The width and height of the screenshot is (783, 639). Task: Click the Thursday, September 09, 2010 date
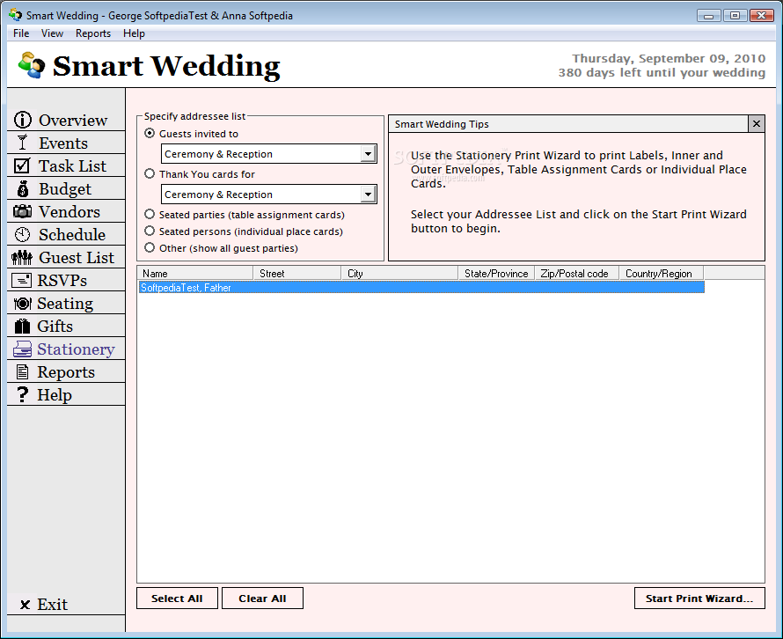(669, 58)
